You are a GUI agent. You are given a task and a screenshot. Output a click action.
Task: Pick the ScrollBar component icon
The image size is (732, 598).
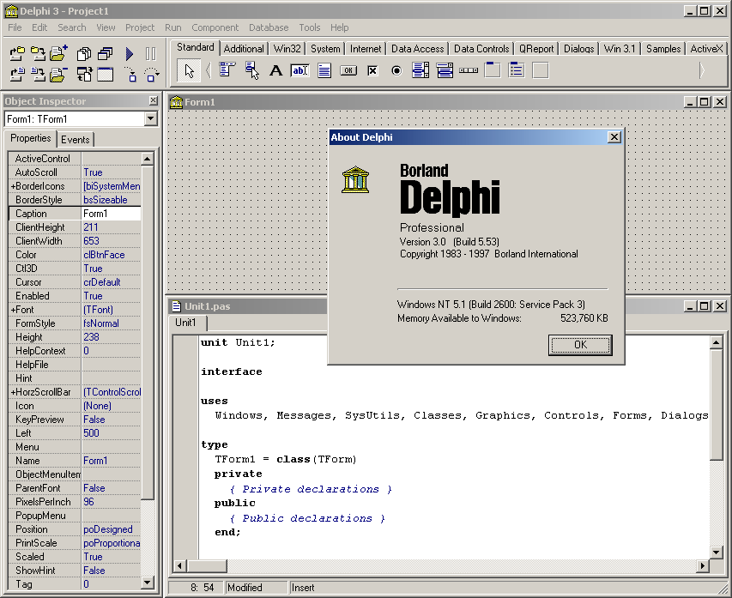[x=469, y=70]
